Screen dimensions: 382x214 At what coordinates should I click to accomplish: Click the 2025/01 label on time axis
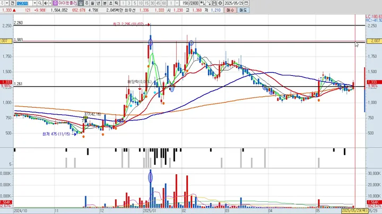point(150,211)
